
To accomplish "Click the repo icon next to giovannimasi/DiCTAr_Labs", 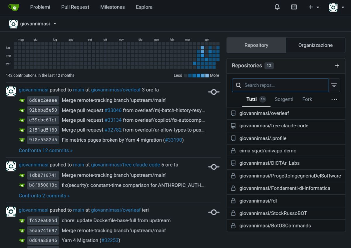I will coord(233,163).
